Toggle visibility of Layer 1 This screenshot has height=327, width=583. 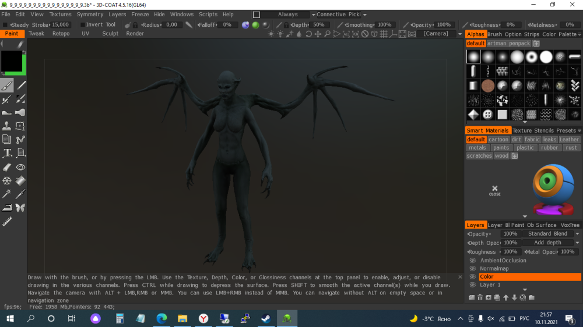point(473,285)
